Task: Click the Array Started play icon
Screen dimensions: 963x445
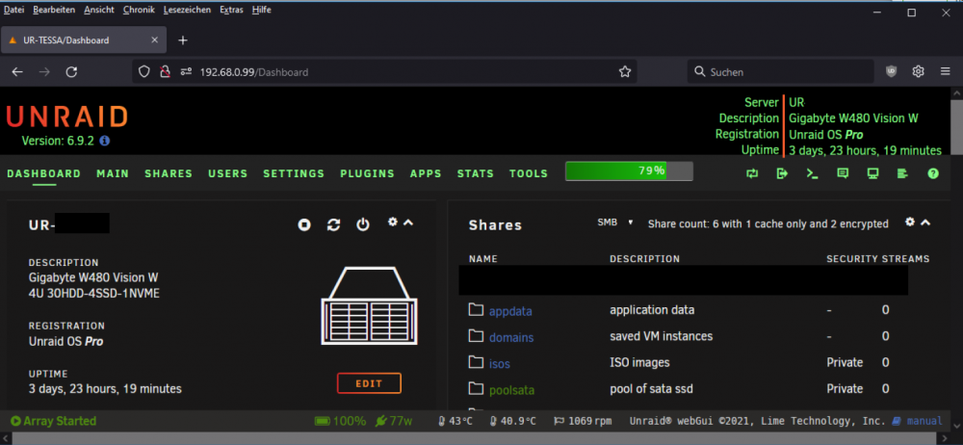Action: (x=15, y=421)
